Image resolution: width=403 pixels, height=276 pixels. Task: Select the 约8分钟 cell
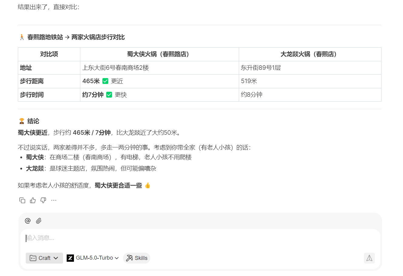[310, 95]
